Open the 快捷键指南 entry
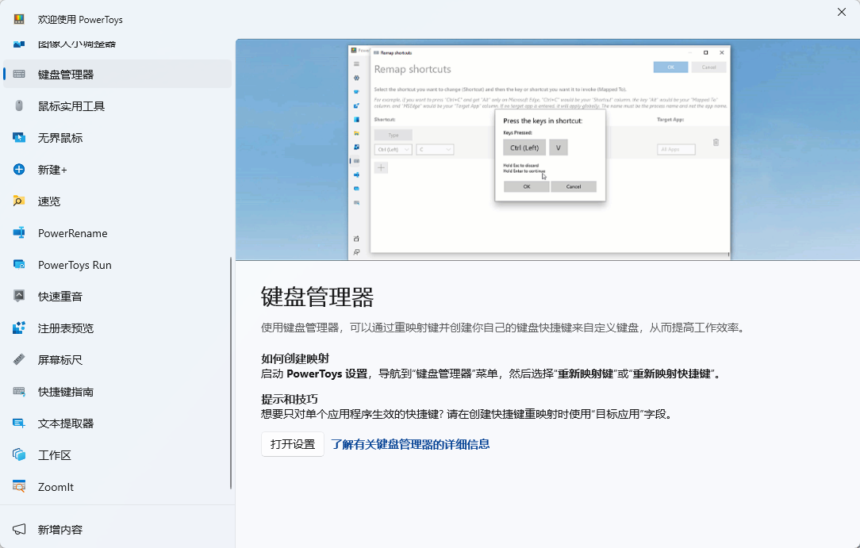This screenshot has height=548, width=860. pos(117,391)
